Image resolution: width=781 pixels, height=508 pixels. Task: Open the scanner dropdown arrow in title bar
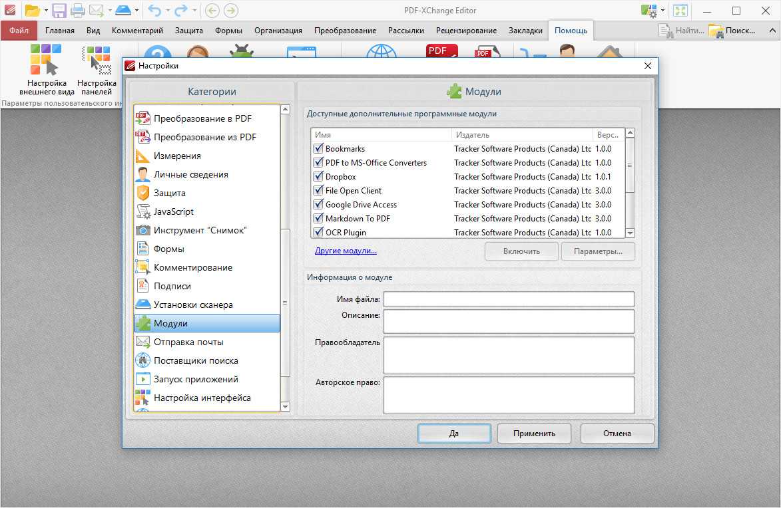click(136, 11)
